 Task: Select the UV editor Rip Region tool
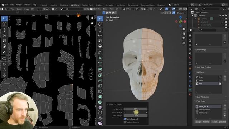[x=4, y=58]
